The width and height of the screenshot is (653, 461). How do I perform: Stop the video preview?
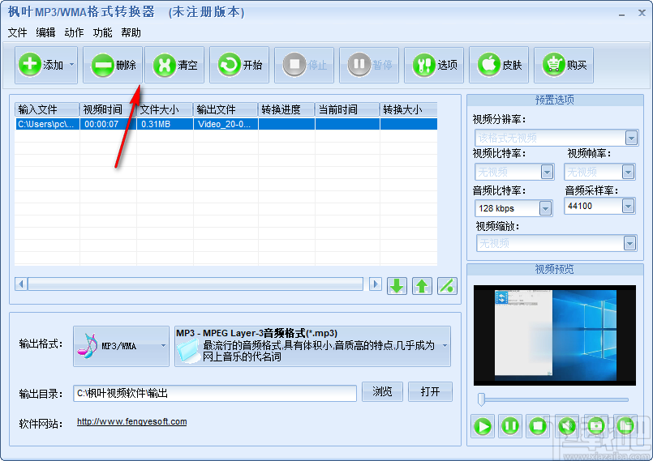(538, 426)
